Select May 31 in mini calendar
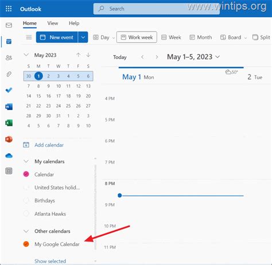Image resolution: width=272 pixels, height=265 pixels. click(x=59, y=116)
